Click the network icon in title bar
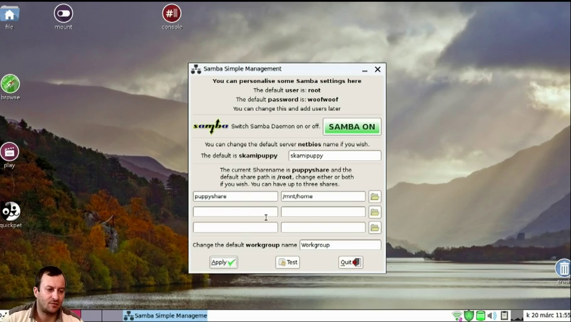 (196, 69)
